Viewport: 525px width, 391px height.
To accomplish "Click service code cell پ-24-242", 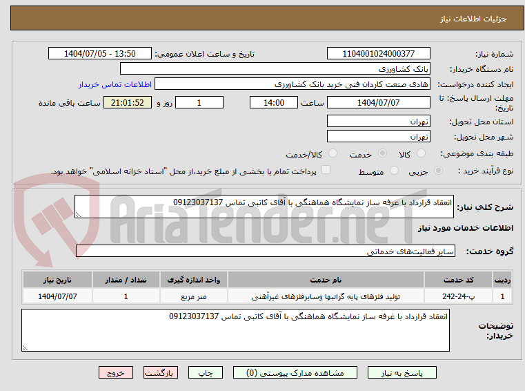I will tap(458, 296).
